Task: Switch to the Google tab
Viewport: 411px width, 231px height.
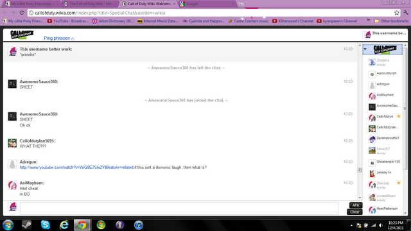Action: (x=207, y=4)
